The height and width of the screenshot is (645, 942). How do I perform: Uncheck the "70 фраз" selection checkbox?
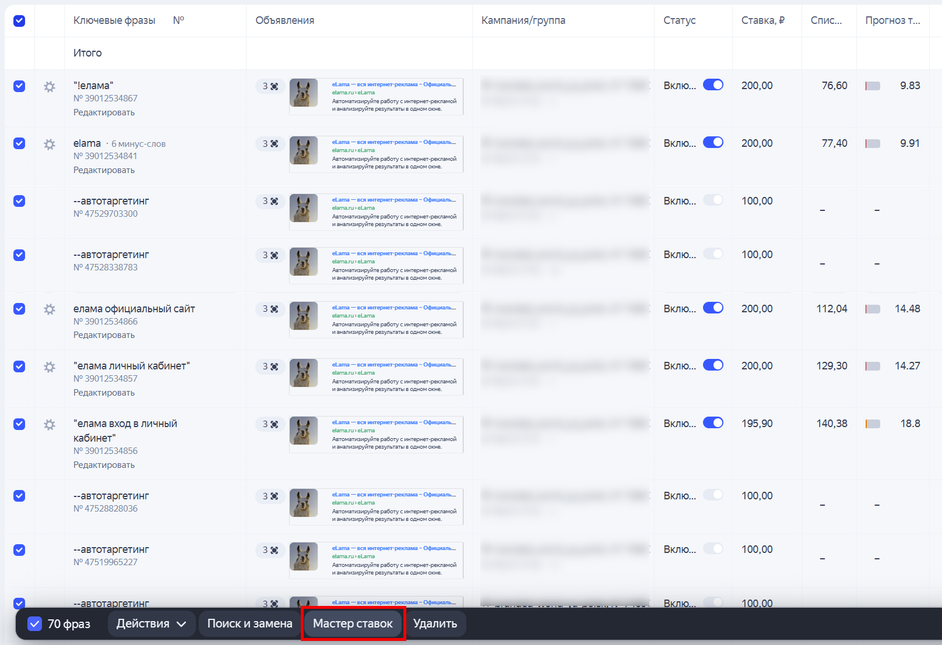[x=35, y=624]
